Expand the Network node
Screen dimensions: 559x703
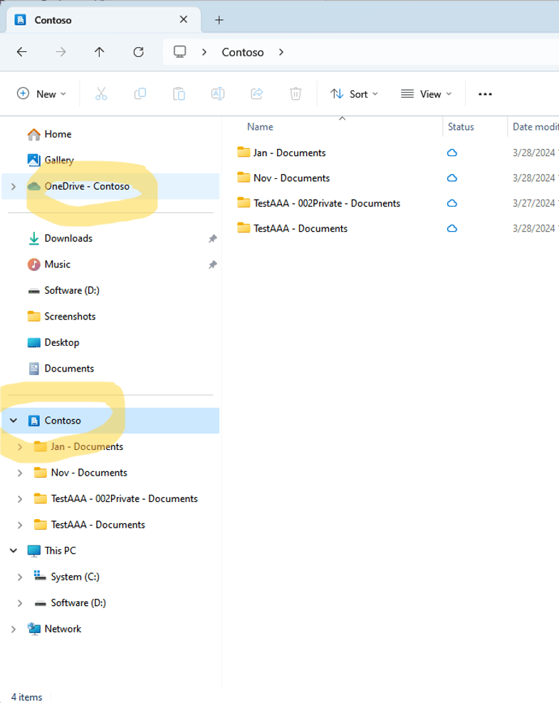click(x=14, y=629)
